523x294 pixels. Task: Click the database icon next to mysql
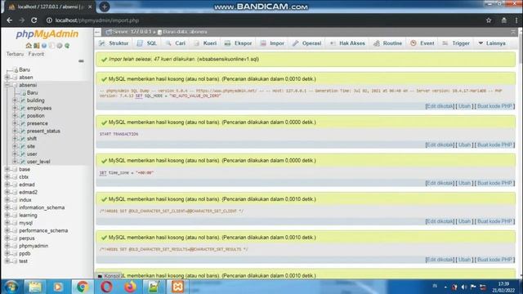[15, 223]
